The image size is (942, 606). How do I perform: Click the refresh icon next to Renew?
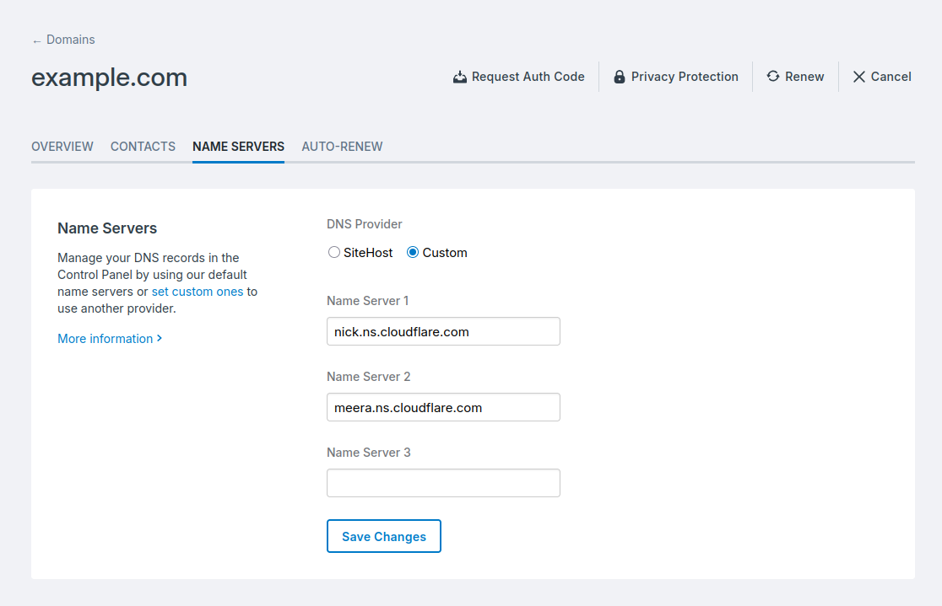[x=771, y=76]
